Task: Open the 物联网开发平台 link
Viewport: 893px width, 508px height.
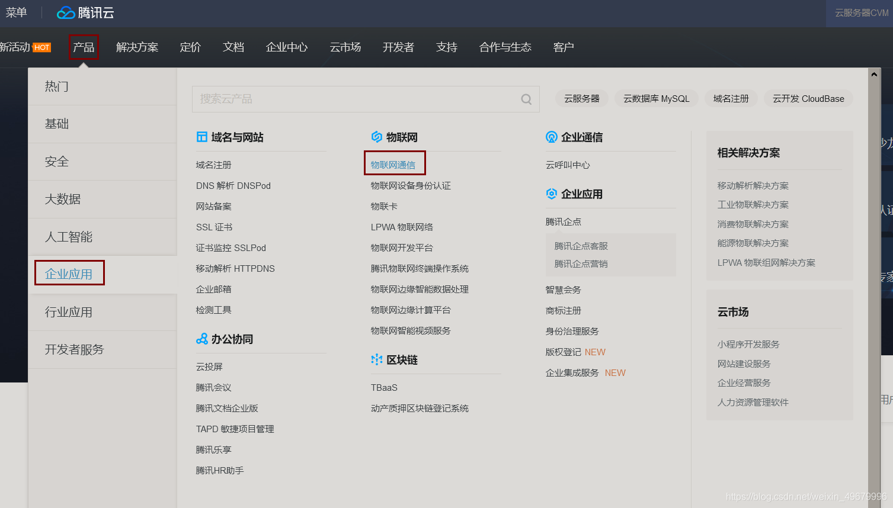Action: (402, 247)
